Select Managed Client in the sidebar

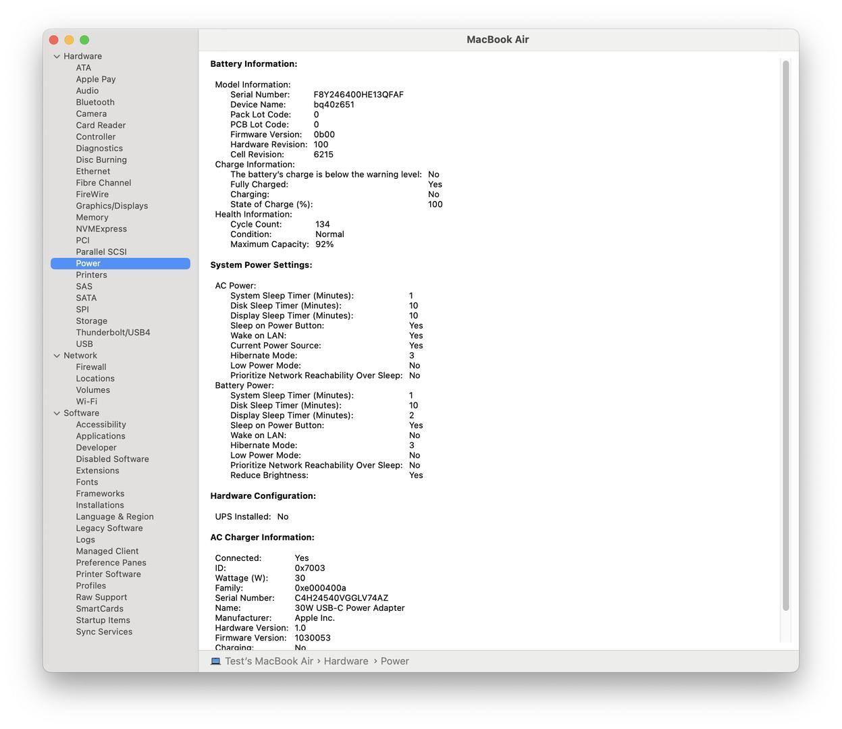(x=107, y=551)
